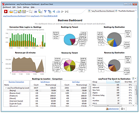
Task: Open the dashlet menu arrow beside the Trip Search title
Action: pyautogui.click(x=136, y=78)
